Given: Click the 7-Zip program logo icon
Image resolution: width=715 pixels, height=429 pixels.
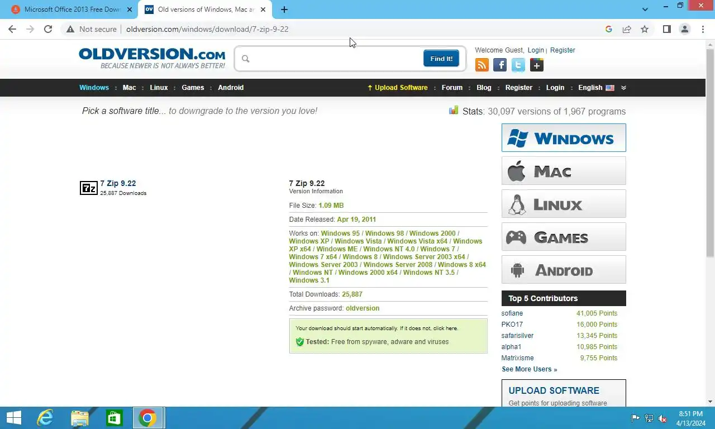Looking at the screenshot, I should click(89, 188).
